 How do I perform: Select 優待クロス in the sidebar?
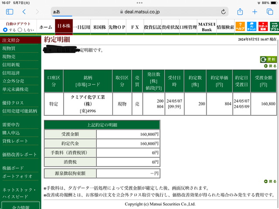point(13,103)
